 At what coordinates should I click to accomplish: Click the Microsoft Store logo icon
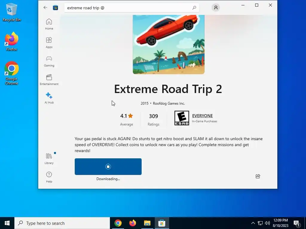point(55,7)
